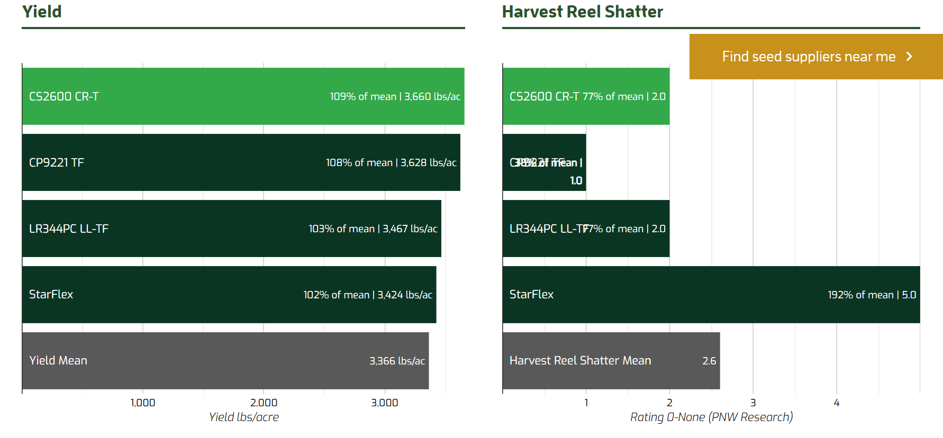Click the StarFlex bar showing 3,424 lbs/ac
943x438 pixels.
[229, 295]
